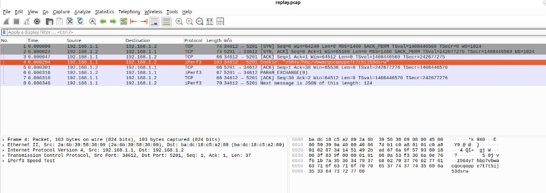The width and height of the screenshot is (546, 193).
Task: Zoom out on packet text
Action: coord(189,21)
